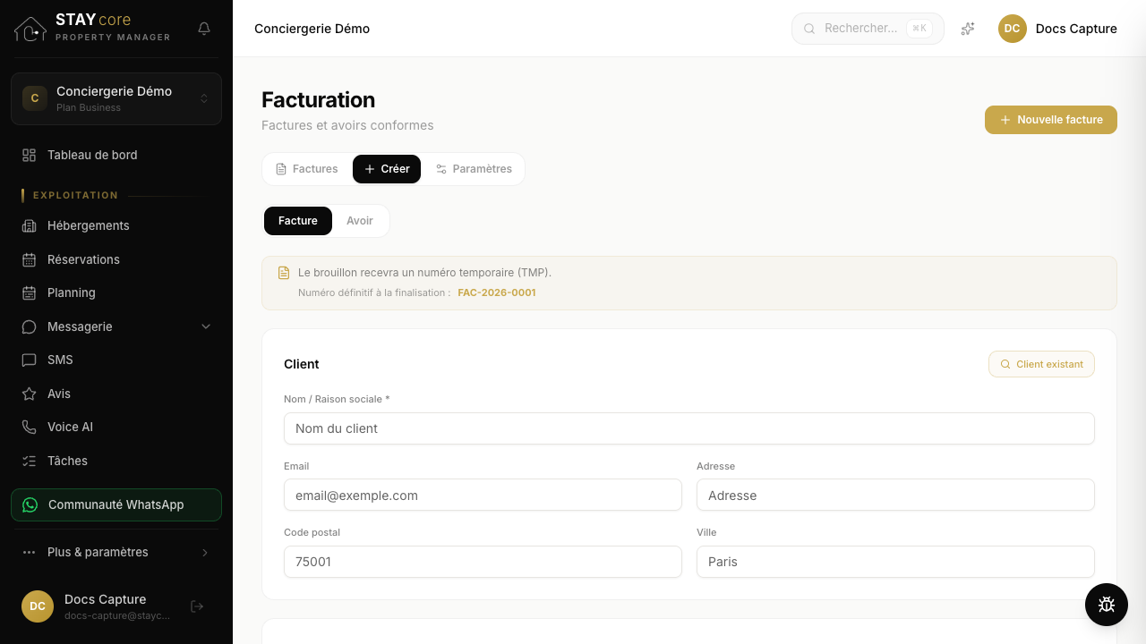Click the Nom / Raison sociale field

point(689,428)
